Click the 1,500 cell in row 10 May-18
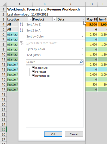Image resolution: width=107 pixels, height=144 pixels. [x=91, y=54]
